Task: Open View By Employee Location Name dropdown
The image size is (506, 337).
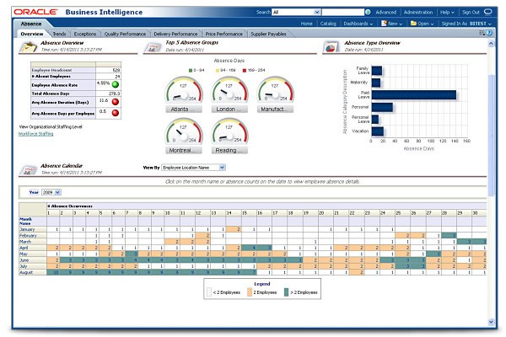Action: [x=193, y=168]
